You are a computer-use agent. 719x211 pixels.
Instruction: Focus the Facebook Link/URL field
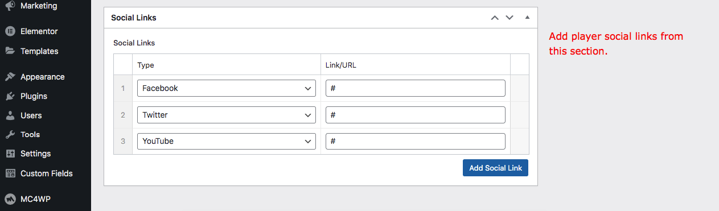pos(416,88)
